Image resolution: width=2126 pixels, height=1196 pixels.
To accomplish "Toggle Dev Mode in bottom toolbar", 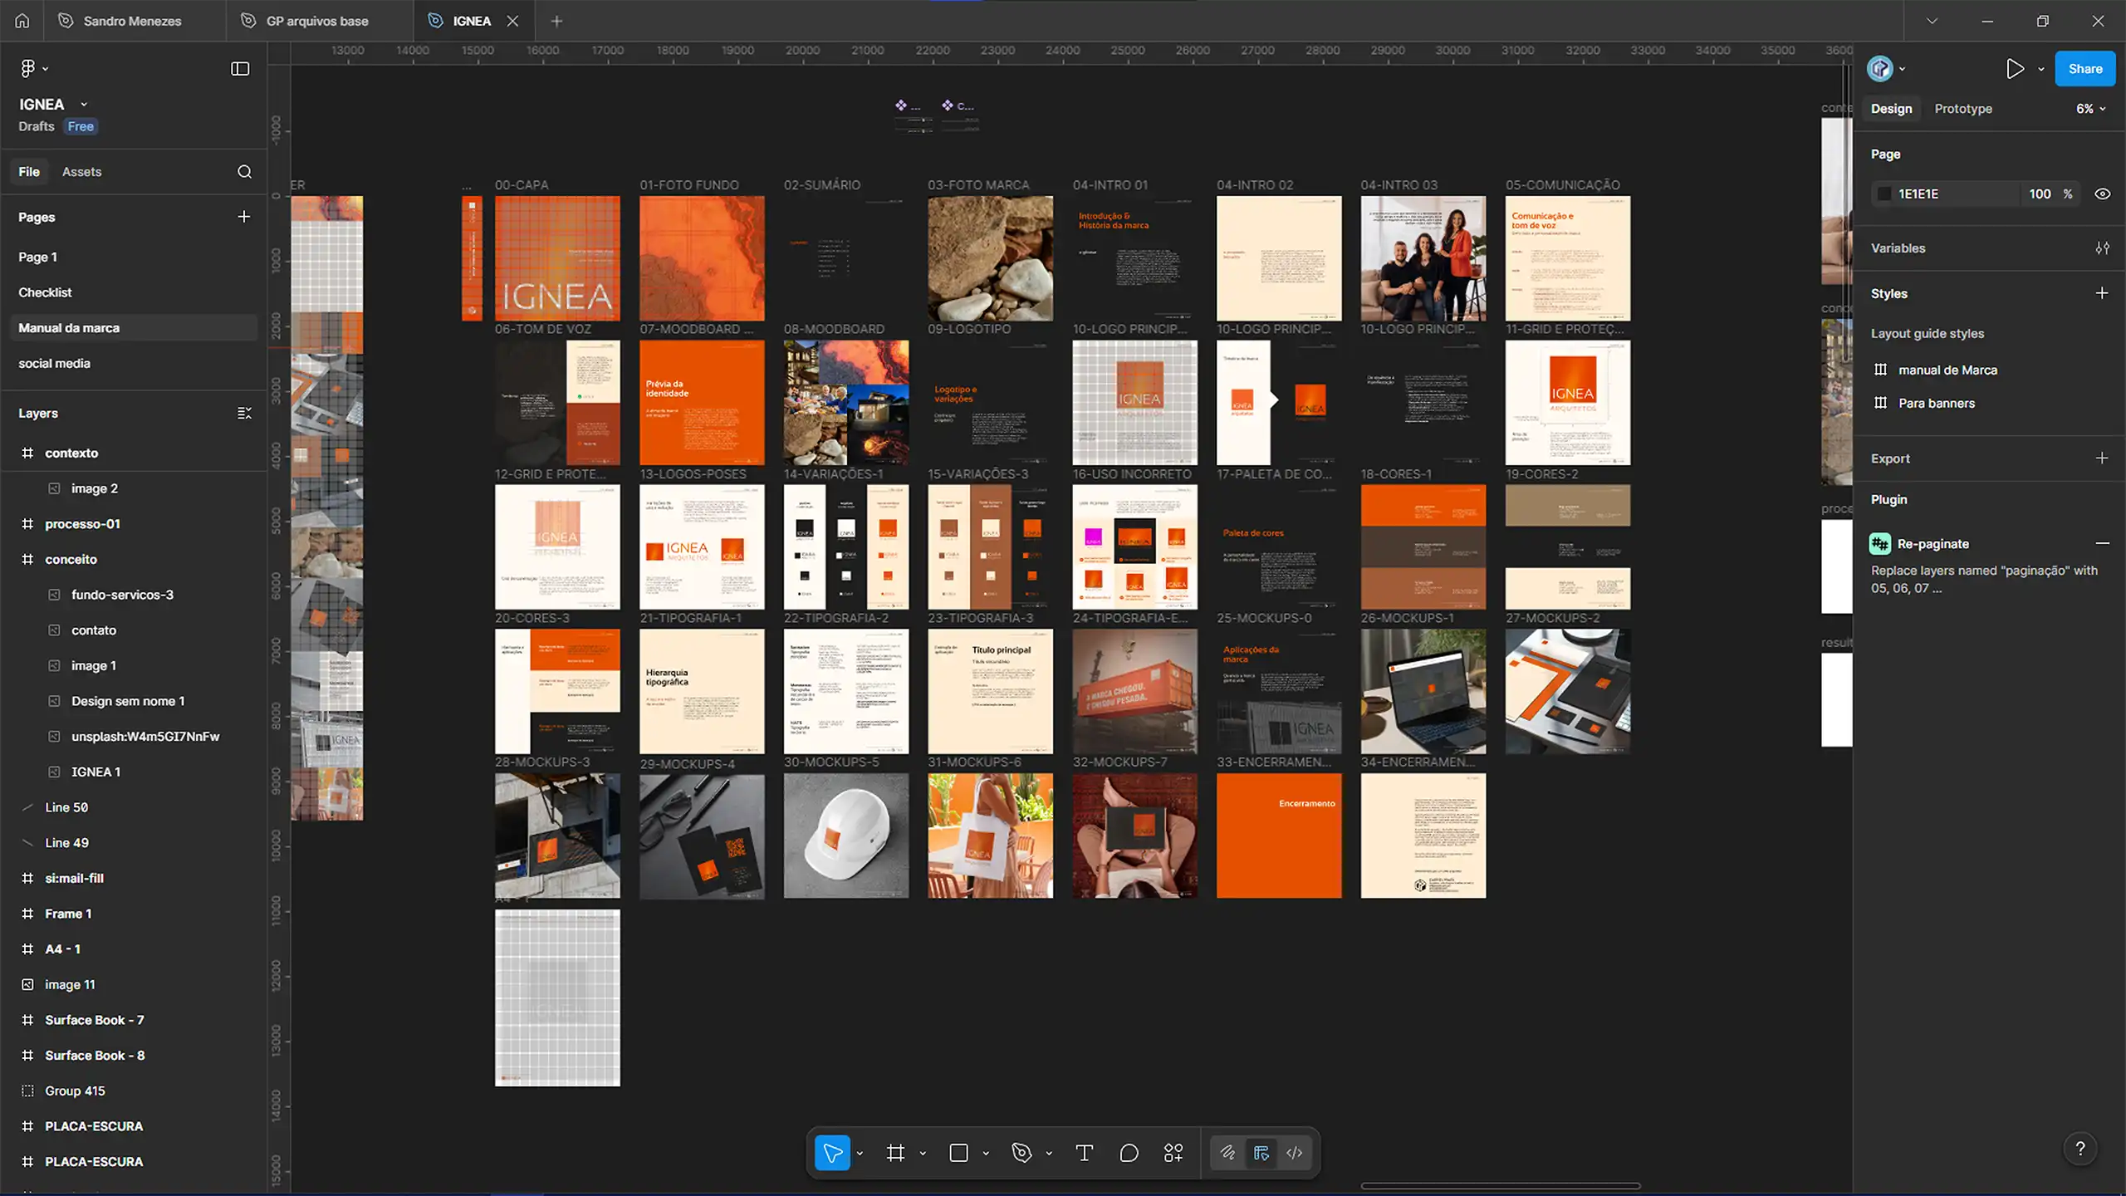I will tap(1294, 1153).
